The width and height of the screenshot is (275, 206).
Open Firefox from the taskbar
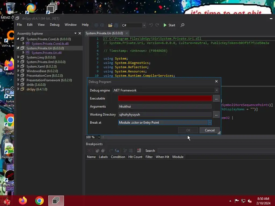coord(23,201)
